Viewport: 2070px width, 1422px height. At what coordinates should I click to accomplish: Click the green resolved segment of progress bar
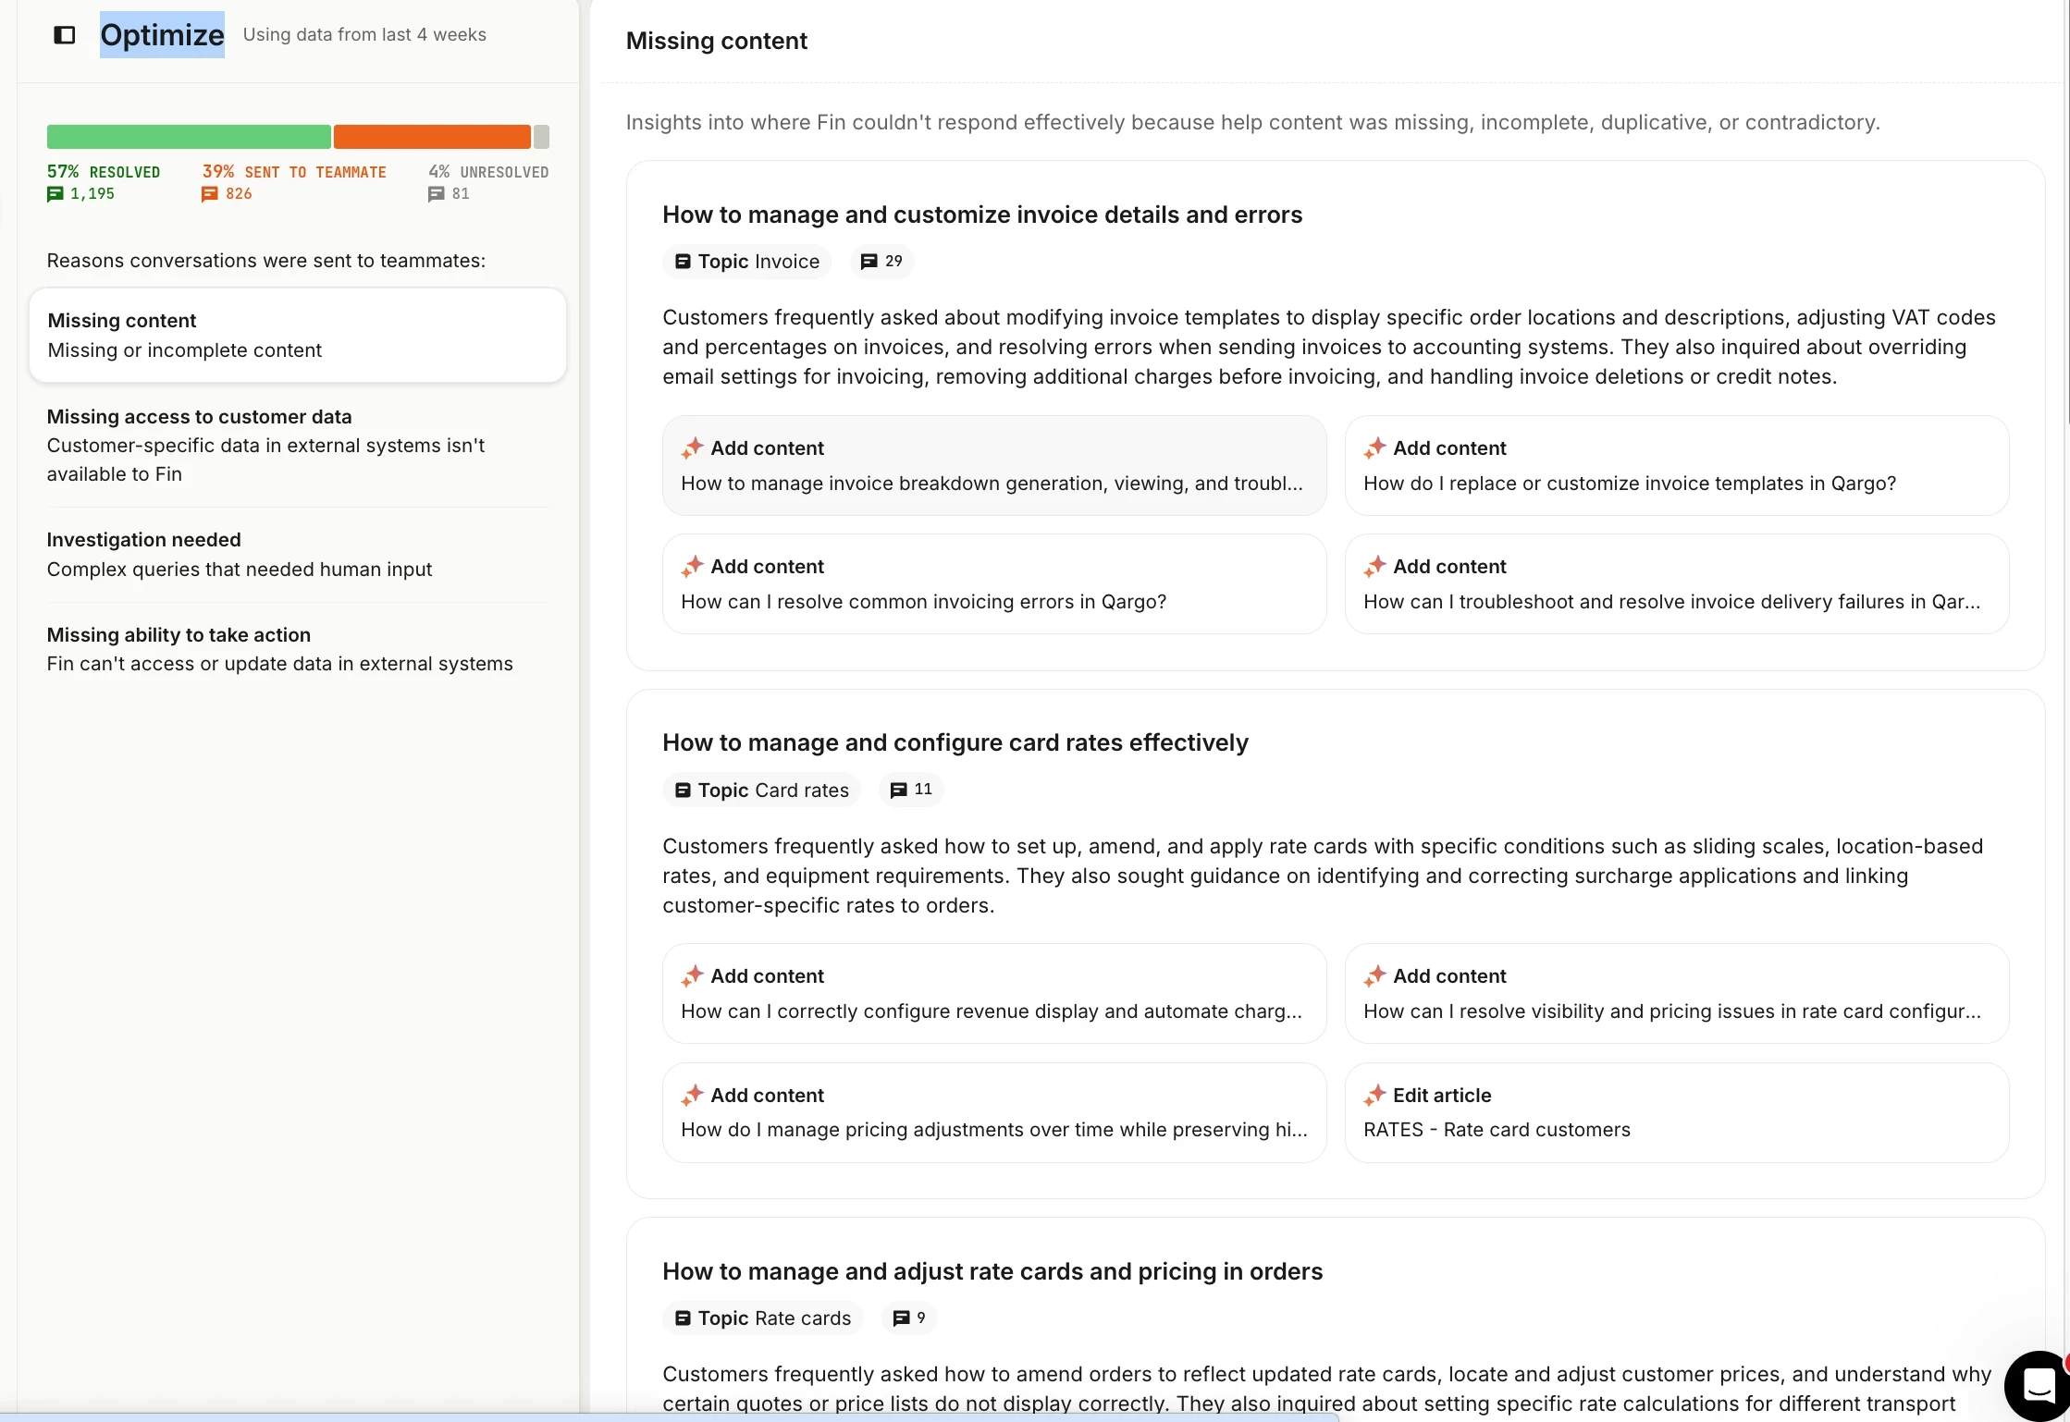click(x=189, y=137)
